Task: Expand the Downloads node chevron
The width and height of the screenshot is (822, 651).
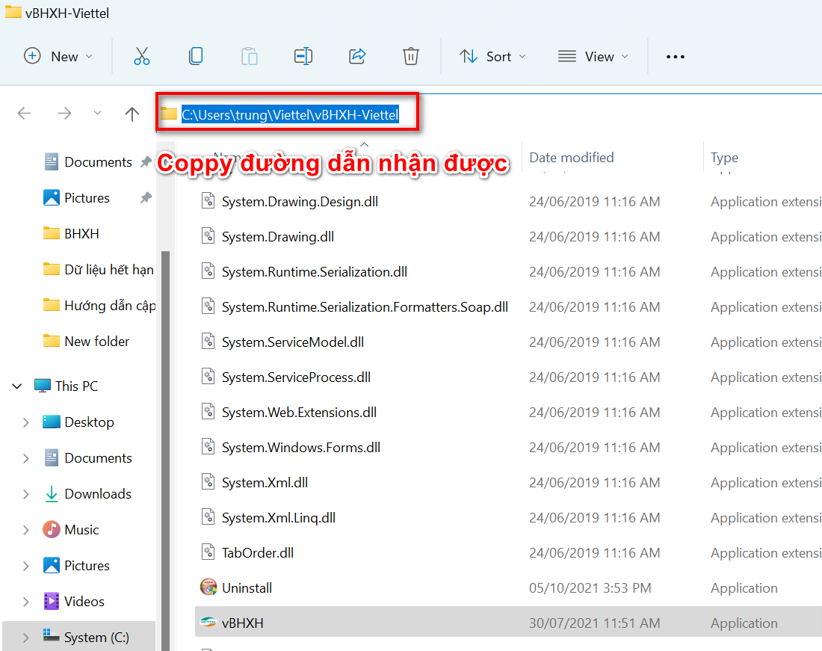Action: tap(25, 494)
